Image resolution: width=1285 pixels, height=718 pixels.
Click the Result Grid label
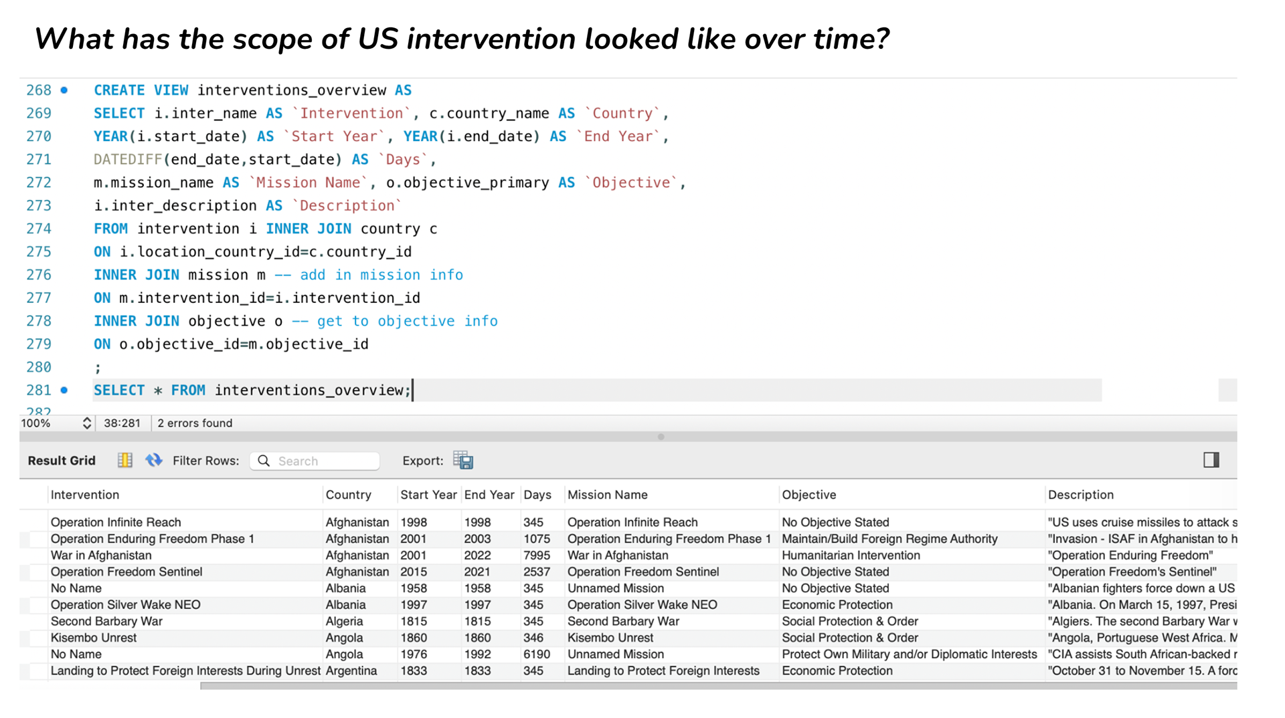coord(62,461)
